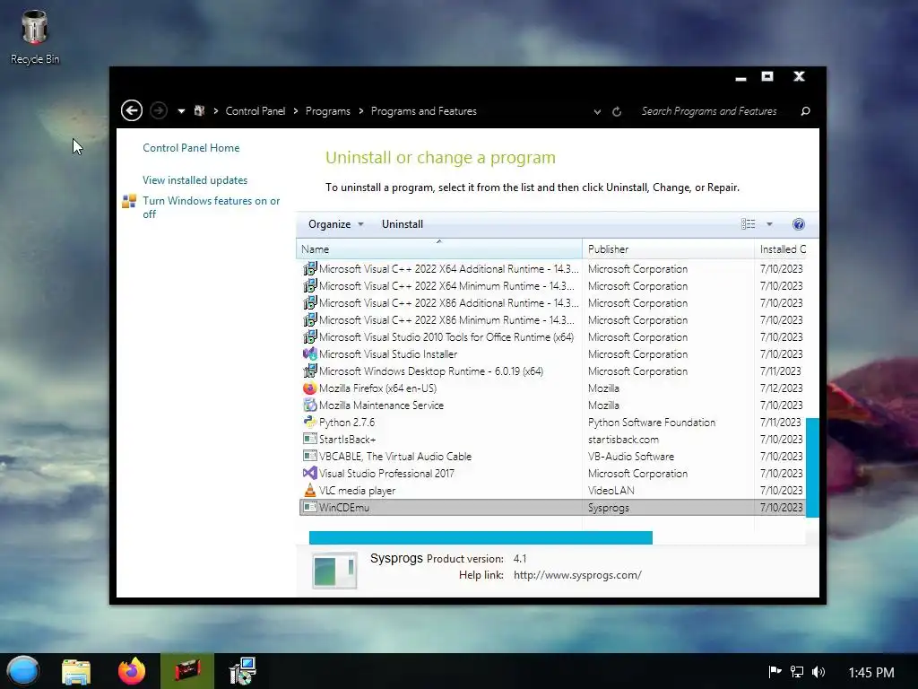Select Windows Desktop Runtime 6.0.19 icon
The image size is (918, 689).
[x=309, y=371]
